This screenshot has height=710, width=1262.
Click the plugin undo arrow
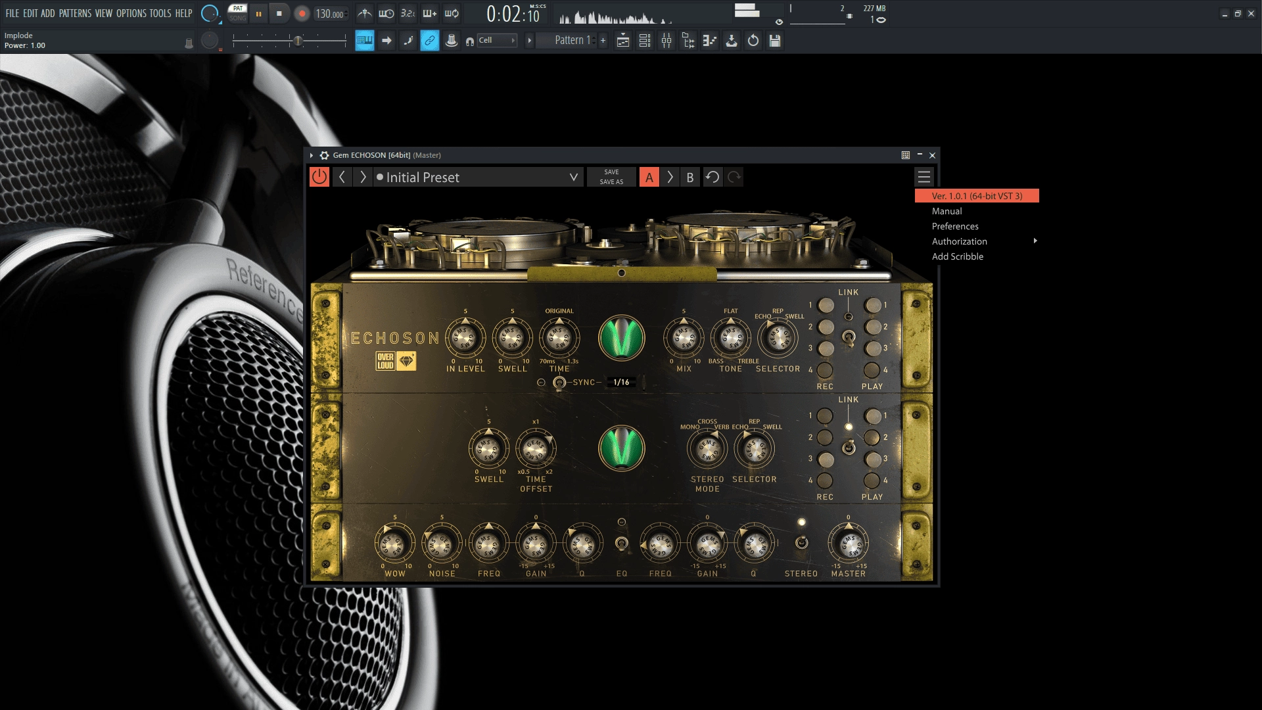(x=713, y=177)
